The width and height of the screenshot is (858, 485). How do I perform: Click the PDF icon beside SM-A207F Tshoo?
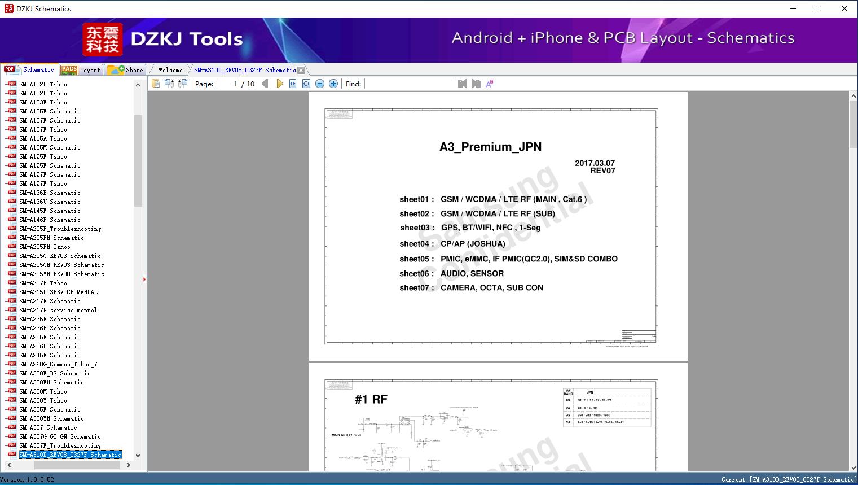pyautogui.click(x=11, y=282)
